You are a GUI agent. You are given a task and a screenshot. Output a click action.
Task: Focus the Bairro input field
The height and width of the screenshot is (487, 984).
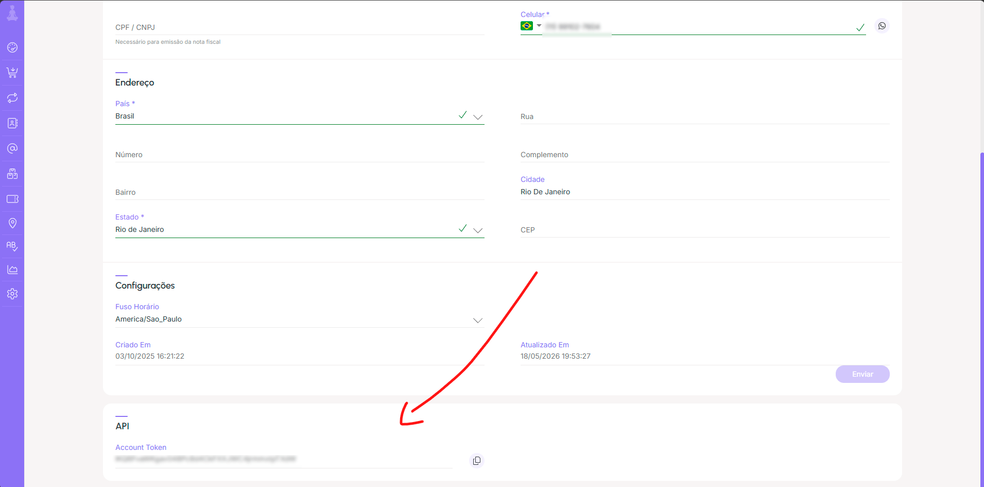pyautogui.click(x=300, y=192)
